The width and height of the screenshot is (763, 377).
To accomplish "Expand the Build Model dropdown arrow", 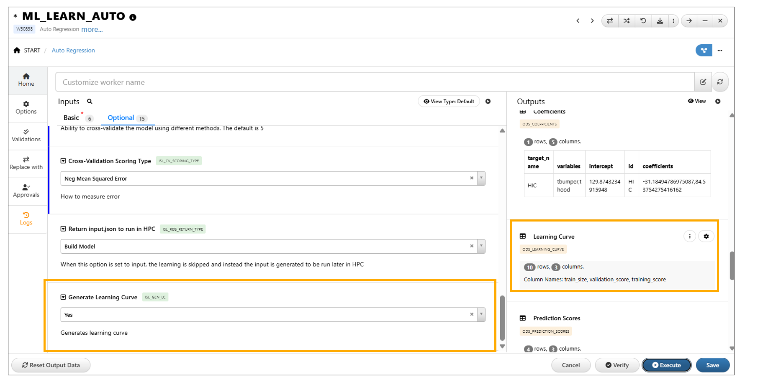I will click(481, 246).
